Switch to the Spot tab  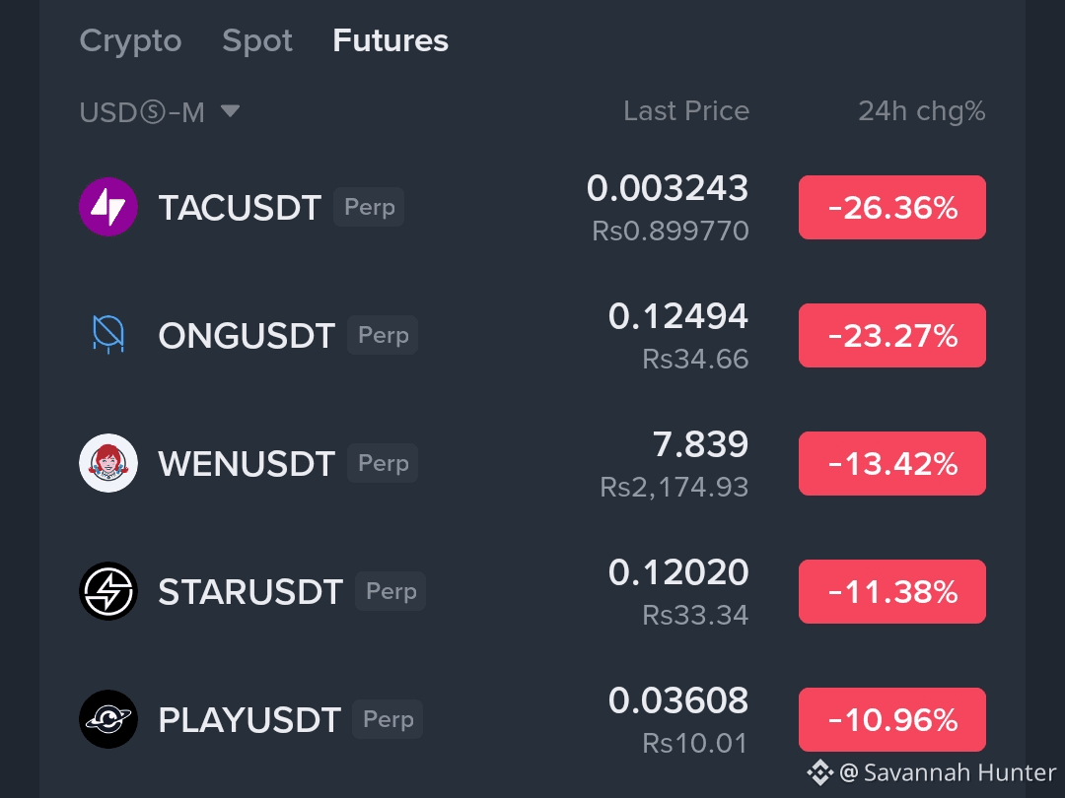[257, 40]
